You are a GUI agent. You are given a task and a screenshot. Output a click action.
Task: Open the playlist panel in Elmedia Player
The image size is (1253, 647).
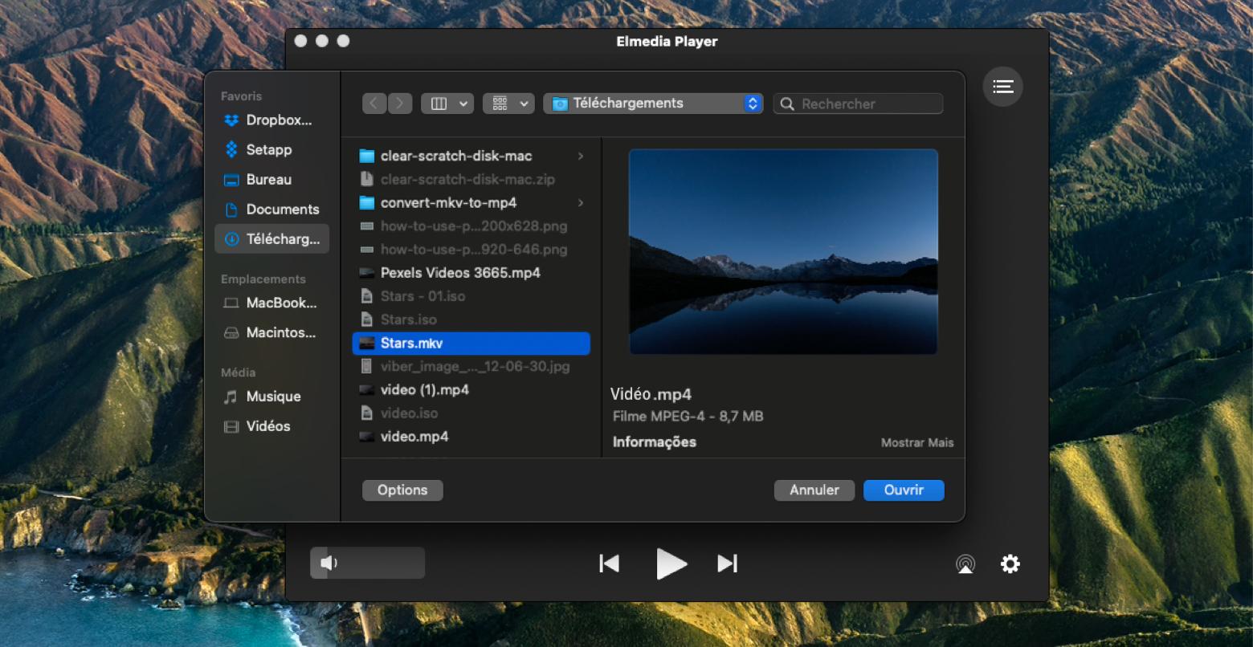1002,87
